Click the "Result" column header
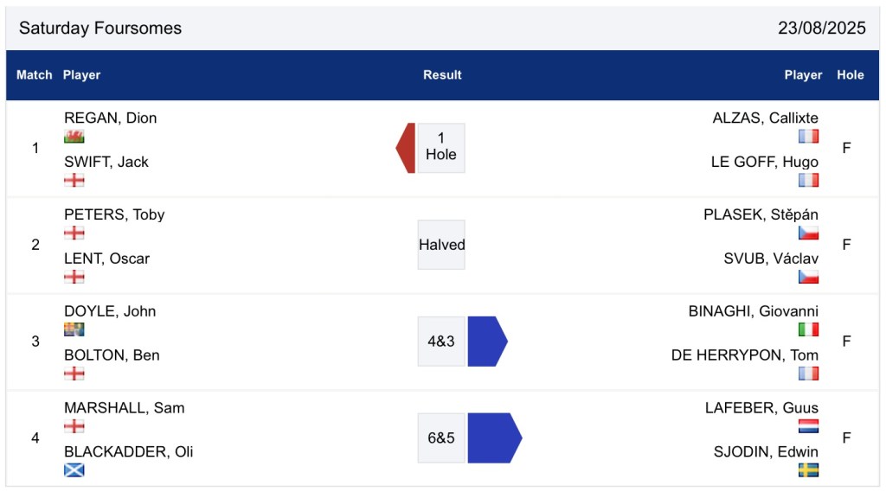The image size is (886, 492). (x=442, y=75)
